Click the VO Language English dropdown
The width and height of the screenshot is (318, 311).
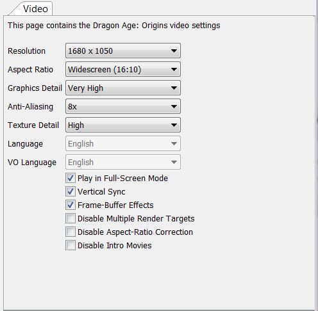pos(123,162)
